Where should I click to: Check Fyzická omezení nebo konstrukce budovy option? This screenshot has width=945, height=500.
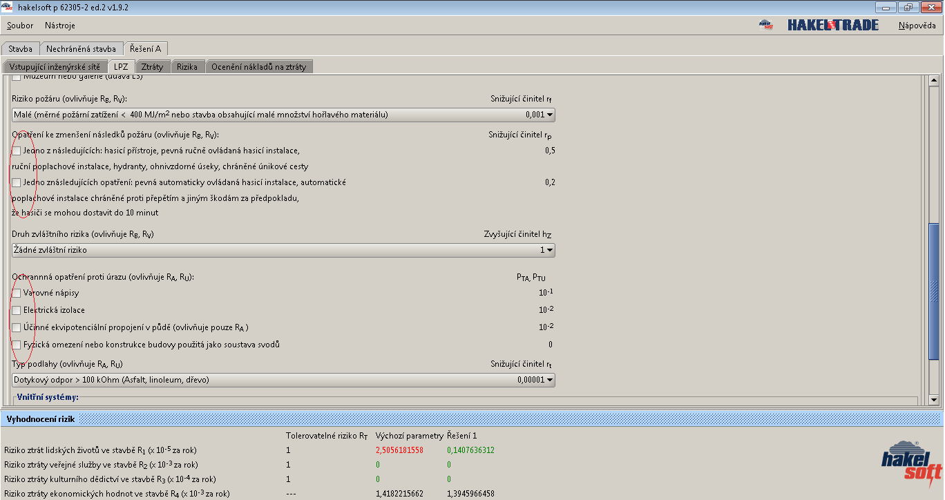pyautogui.click(x=17, y=345)
